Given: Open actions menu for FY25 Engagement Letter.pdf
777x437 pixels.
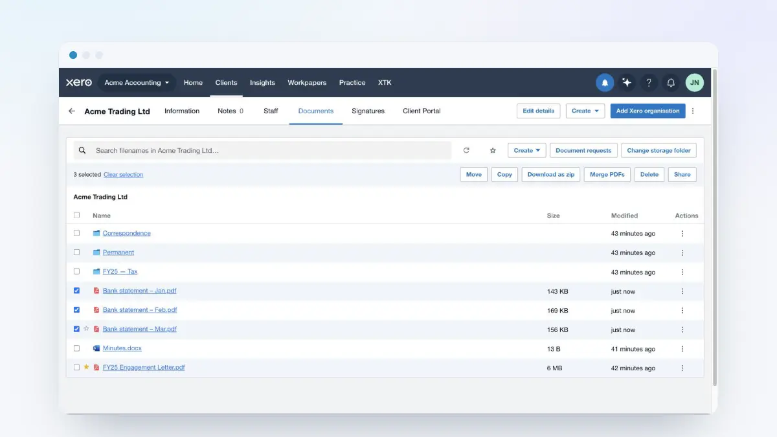Looking at the screenshot, I should 682,368.
